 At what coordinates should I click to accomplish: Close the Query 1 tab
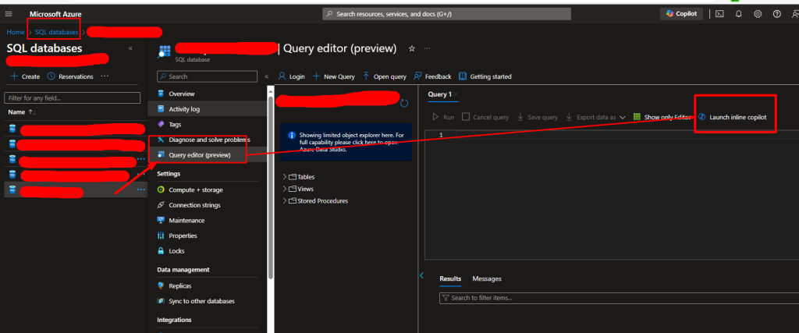(456, 94)
